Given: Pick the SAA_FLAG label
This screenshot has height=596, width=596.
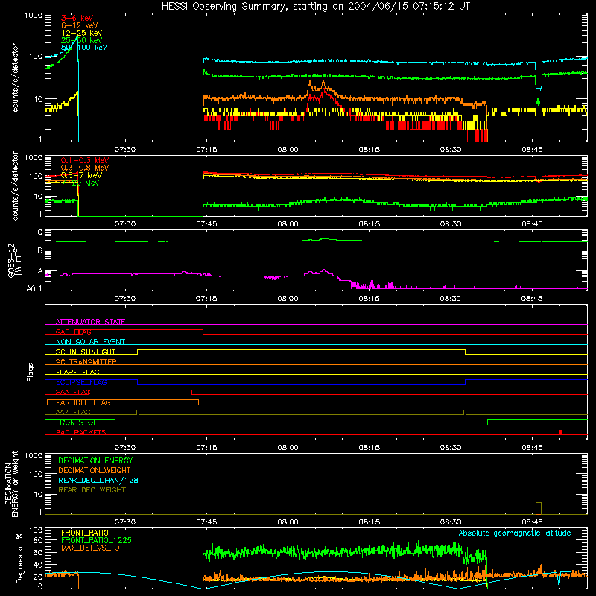Looking at the screenshot, I should tap(73, 392).
